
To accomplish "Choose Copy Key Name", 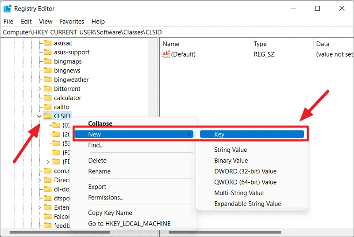I will [110, 213].
